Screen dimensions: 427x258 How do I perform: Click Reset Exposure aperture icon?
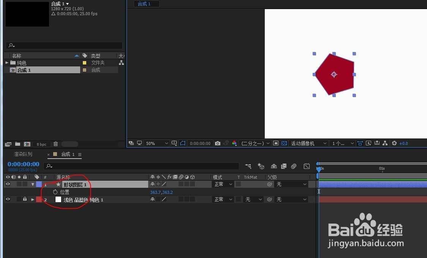(394, 143)
